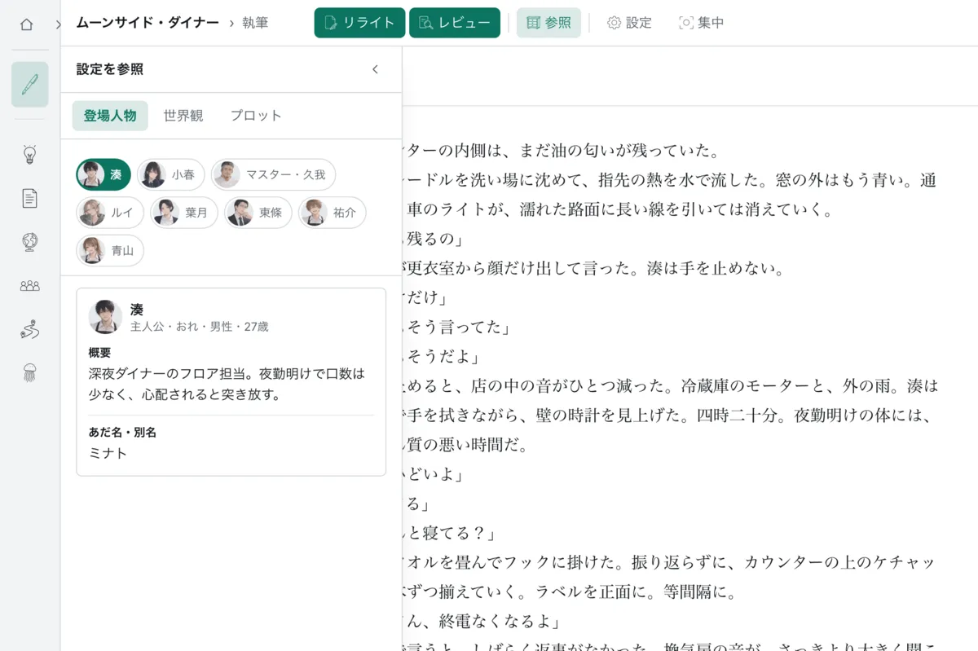This screenshot has width=978, height=651.
Task: Open the lightbulb ideas section
Action: click(30, 154)
